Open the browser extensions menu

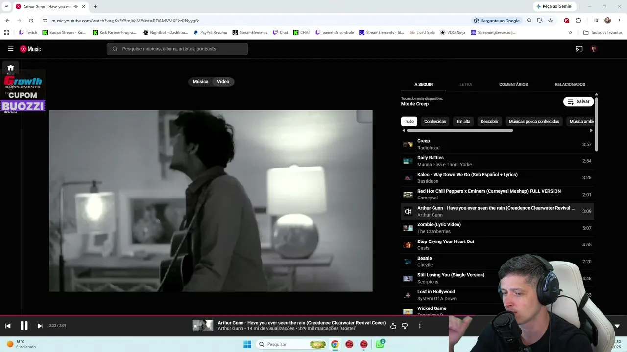[x=579, y=21]
